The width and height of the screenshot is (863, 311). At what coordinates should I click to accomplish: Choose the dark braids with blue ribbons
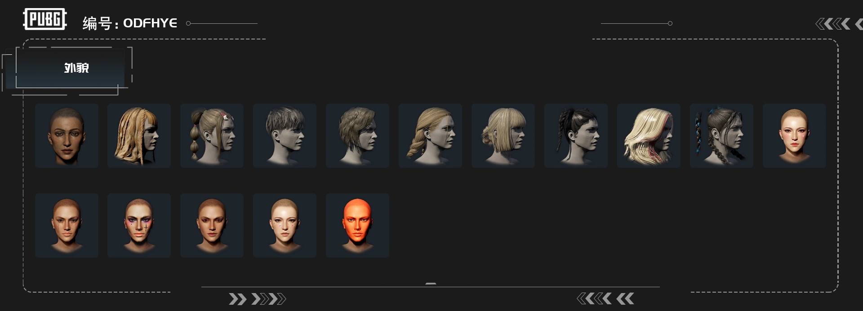(721, 136)
